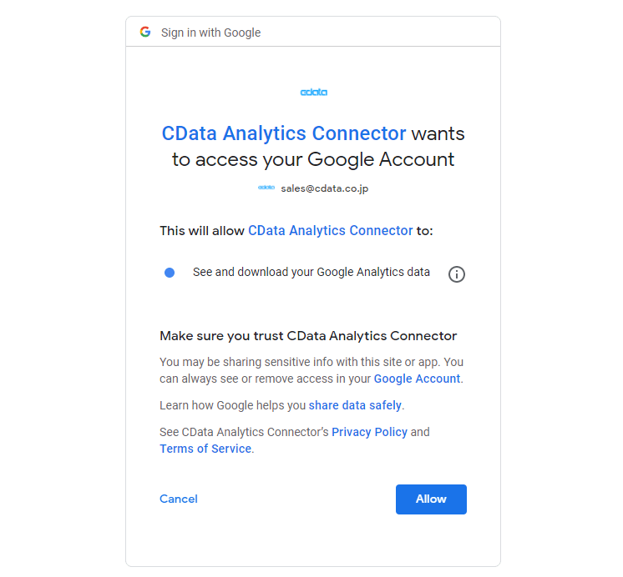Click CData Analytics Connector in 'This will allow'
Screen dimensions: 623x577
(x=330, y=230)
